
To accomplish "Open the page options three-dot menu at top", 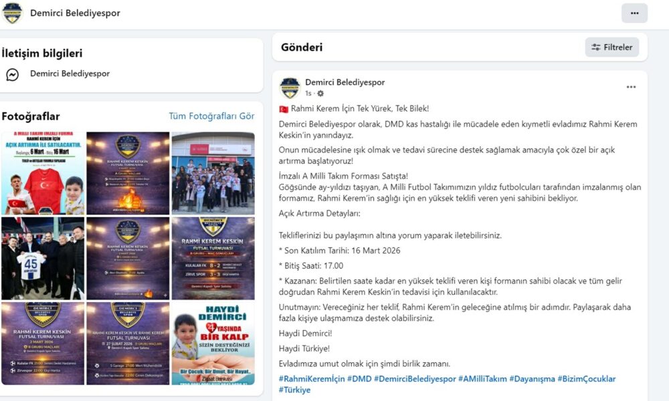I will tap(634, 13).
